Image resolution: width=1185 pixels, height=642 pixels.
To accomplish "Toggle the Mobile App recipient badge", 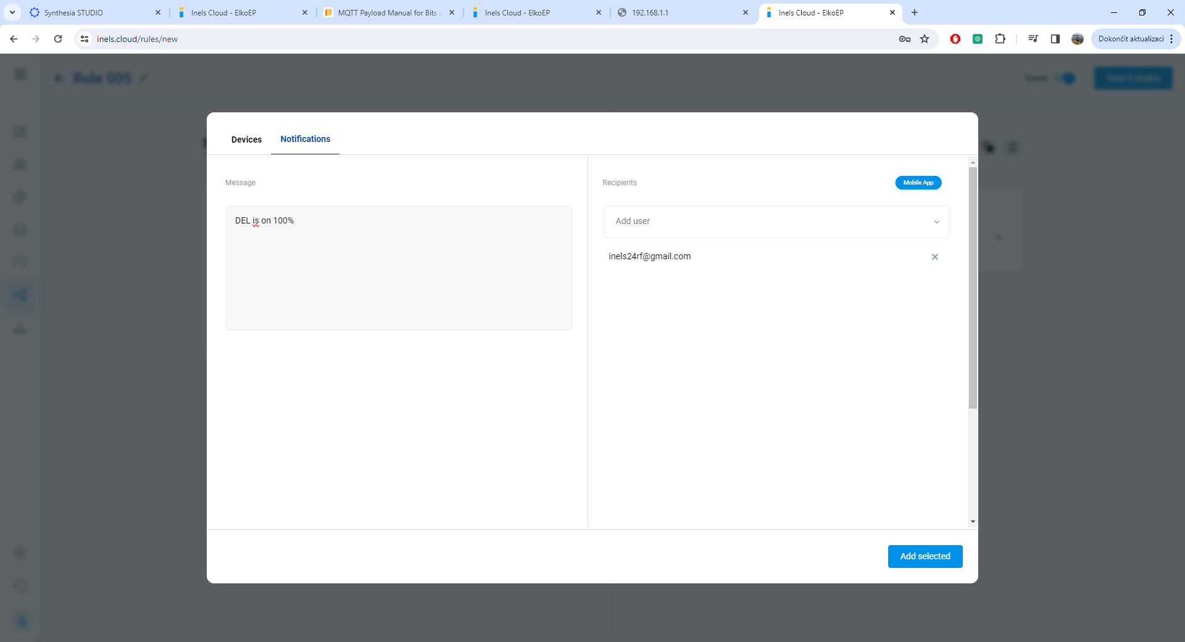I will (918, 183).
